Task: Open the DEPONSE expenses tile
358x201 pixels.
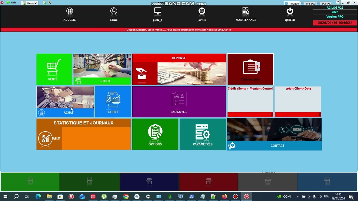Action: click(x=179, y=69)
